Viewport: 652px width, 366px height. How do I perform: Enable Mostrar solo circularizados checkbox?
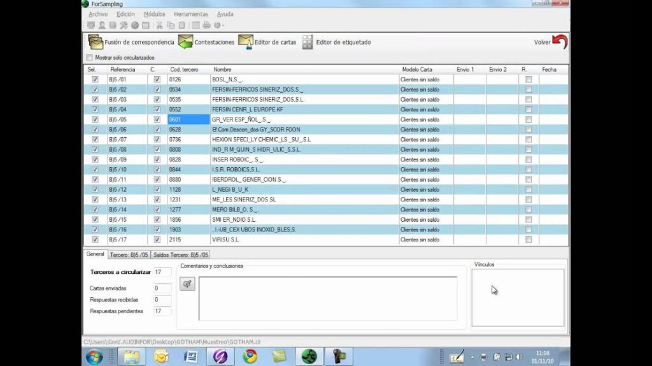89,57
